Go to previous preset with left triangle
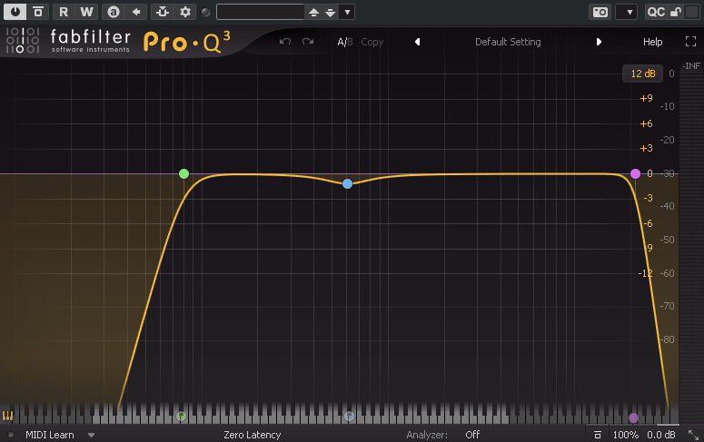The height and width of the screenshot is (442, 704). coord(418,42)
